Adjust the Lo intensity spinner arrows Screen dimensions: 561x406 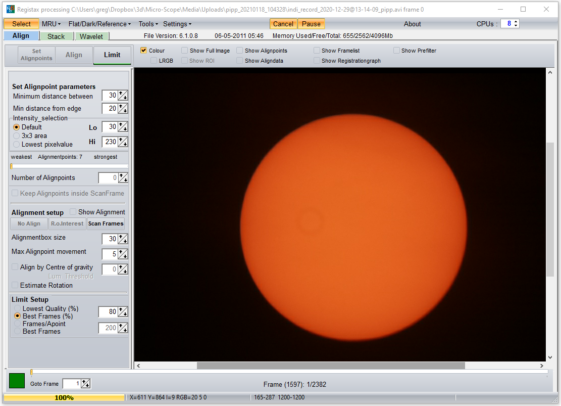click(123, 127)
